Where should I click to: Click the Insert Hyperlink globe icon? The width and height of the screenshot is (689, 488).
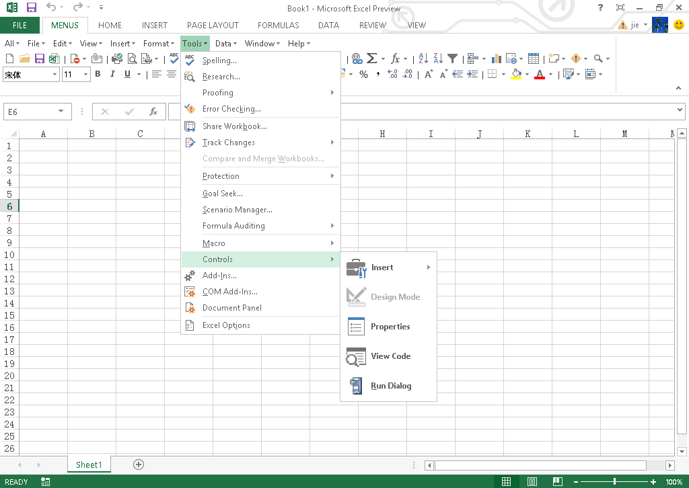pyautogui.click(x=357, y=58)
